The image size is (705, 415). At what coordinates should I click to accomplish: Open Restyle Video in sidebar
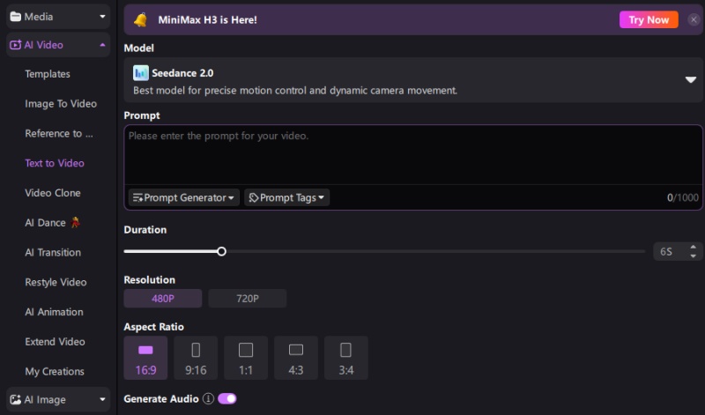pos(56,282)
